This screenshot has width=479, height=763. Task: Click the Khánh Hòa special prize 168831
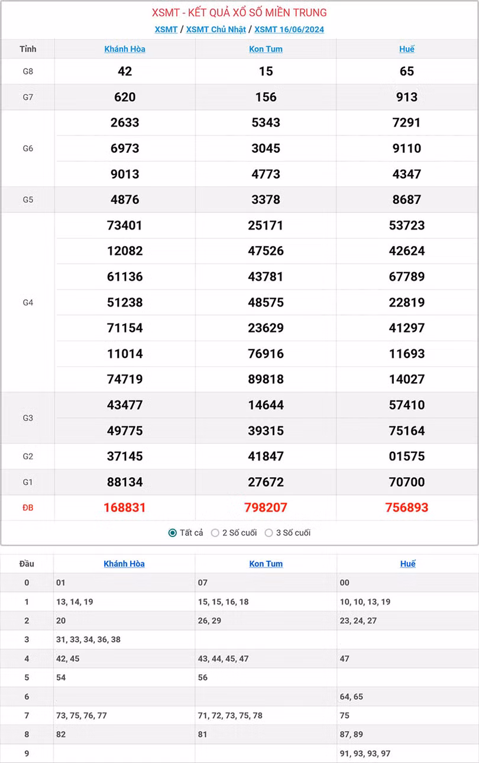coord(124,507)
